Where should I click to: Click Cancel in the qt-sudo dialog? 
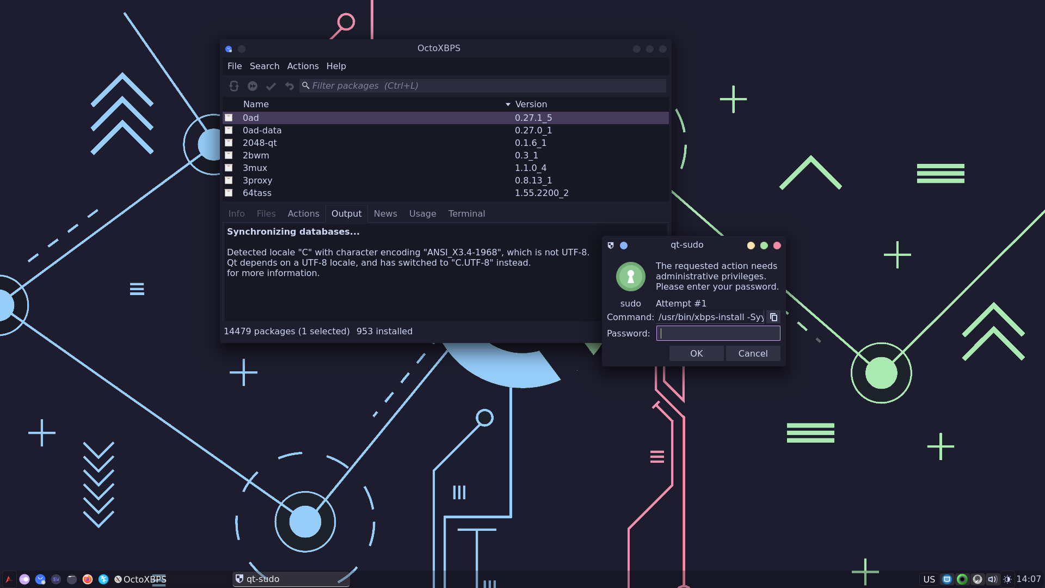click(753, 353)
